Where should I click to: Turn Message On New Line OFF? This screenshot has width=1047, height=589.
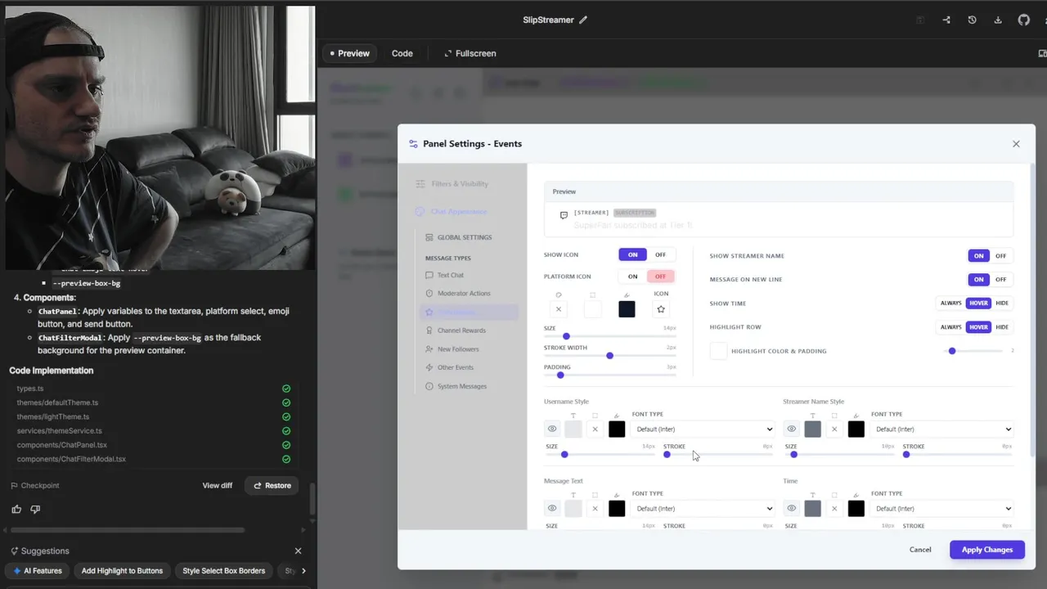(x=1000, y=279)
